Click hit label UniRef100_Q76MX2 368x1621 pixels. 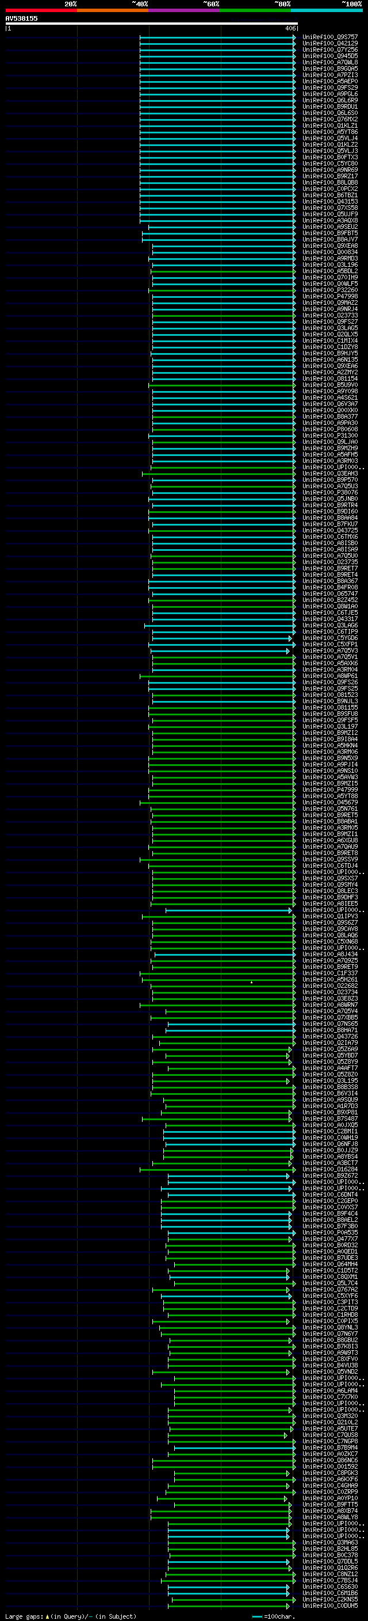click(x=330, y=119)
